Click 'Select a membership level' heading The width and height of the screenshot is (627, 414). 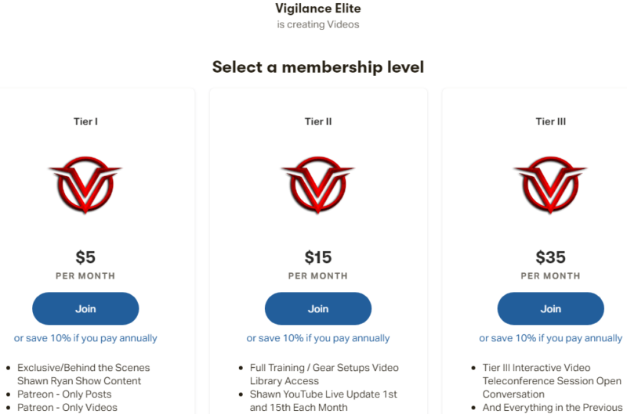coord(318,67)
